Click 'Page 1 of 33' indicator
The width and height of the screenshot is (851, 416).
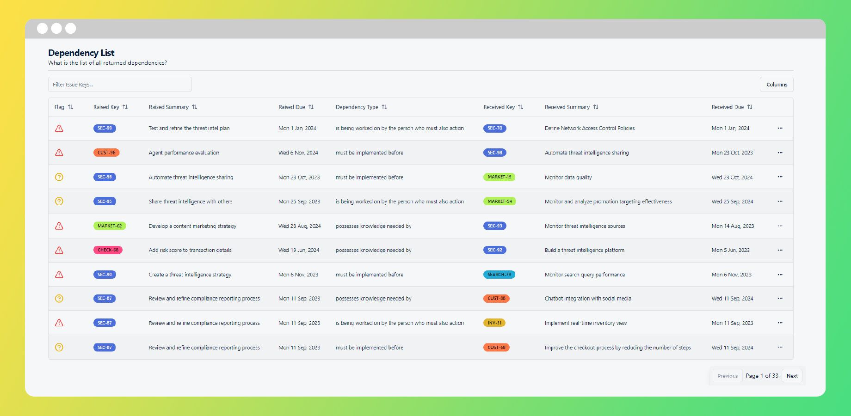762,376
